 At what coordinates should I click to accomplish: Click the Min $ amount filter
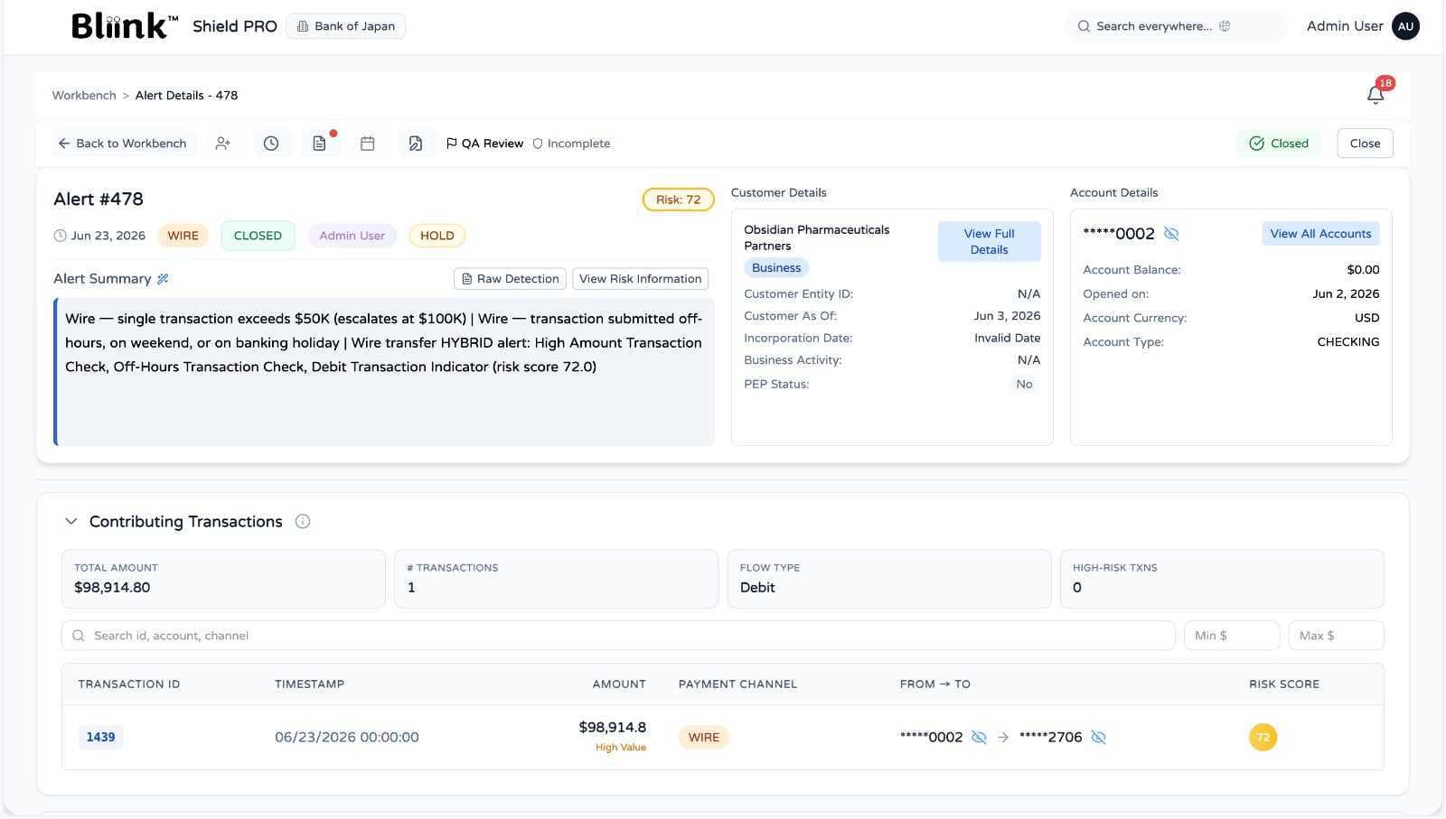[1232, 636]
